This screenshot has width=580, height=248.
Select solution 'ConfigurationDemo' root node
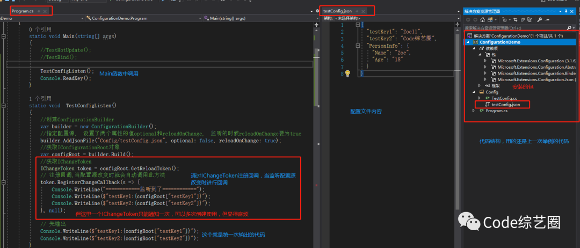(518, 36)
